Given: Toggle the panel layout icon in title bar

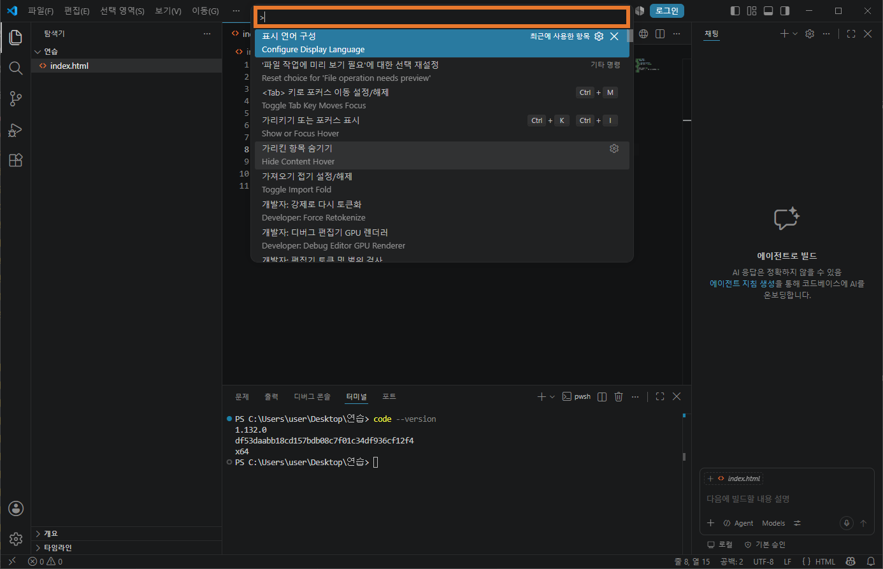Looking at the screenshot, I should [x=768, y=11].
